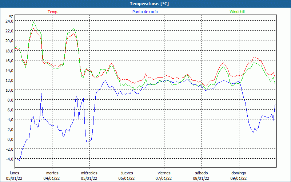Click the °C unit label above axis
This screenshot has height=182, width=291.
click(x=11, y=17)
